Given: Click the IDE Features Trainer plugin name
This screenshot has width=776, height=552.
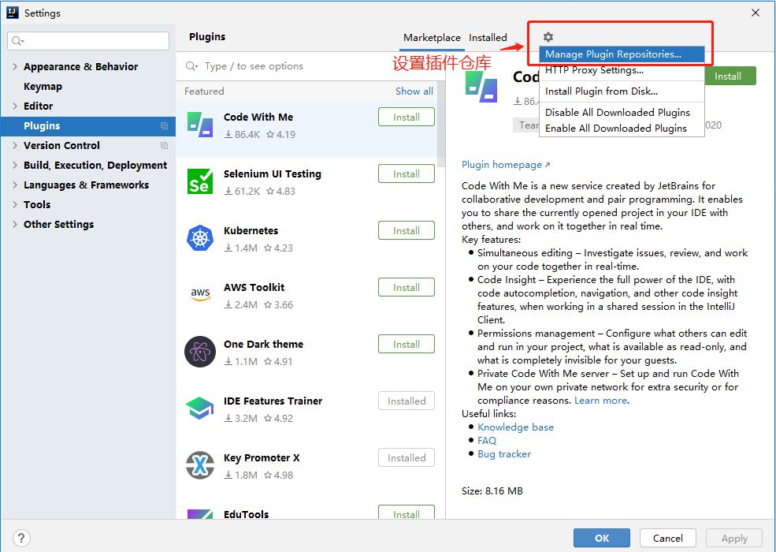Looking at the screenshot, I should coord(273,401).
